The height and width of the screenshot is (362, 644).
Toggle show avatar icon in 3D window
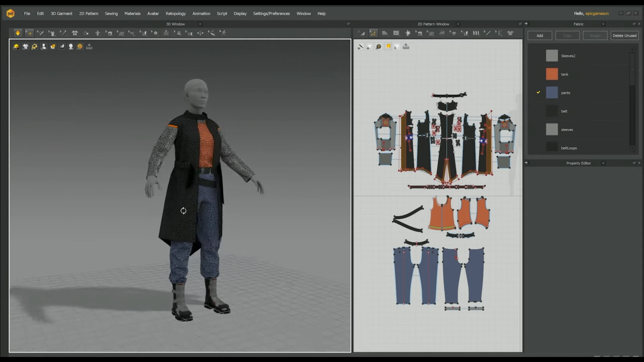coord(44,47)
